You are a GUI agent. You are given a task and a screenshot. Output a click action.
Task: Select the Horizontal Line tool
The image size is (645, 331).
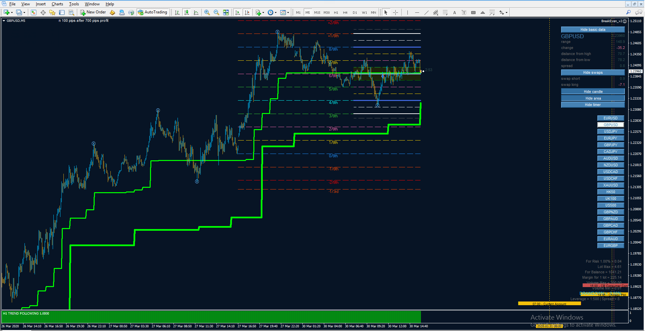pos(417,12)
